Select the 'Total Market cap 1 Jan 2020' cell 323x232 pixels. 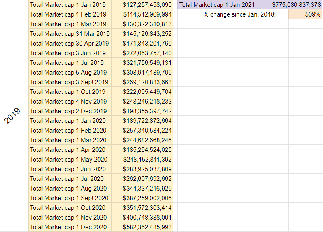(70, 121)
